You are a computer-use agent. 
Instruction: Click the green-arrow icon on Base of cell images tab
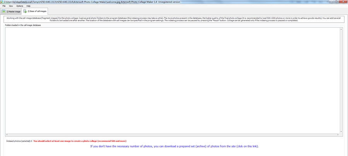point(25,11)
